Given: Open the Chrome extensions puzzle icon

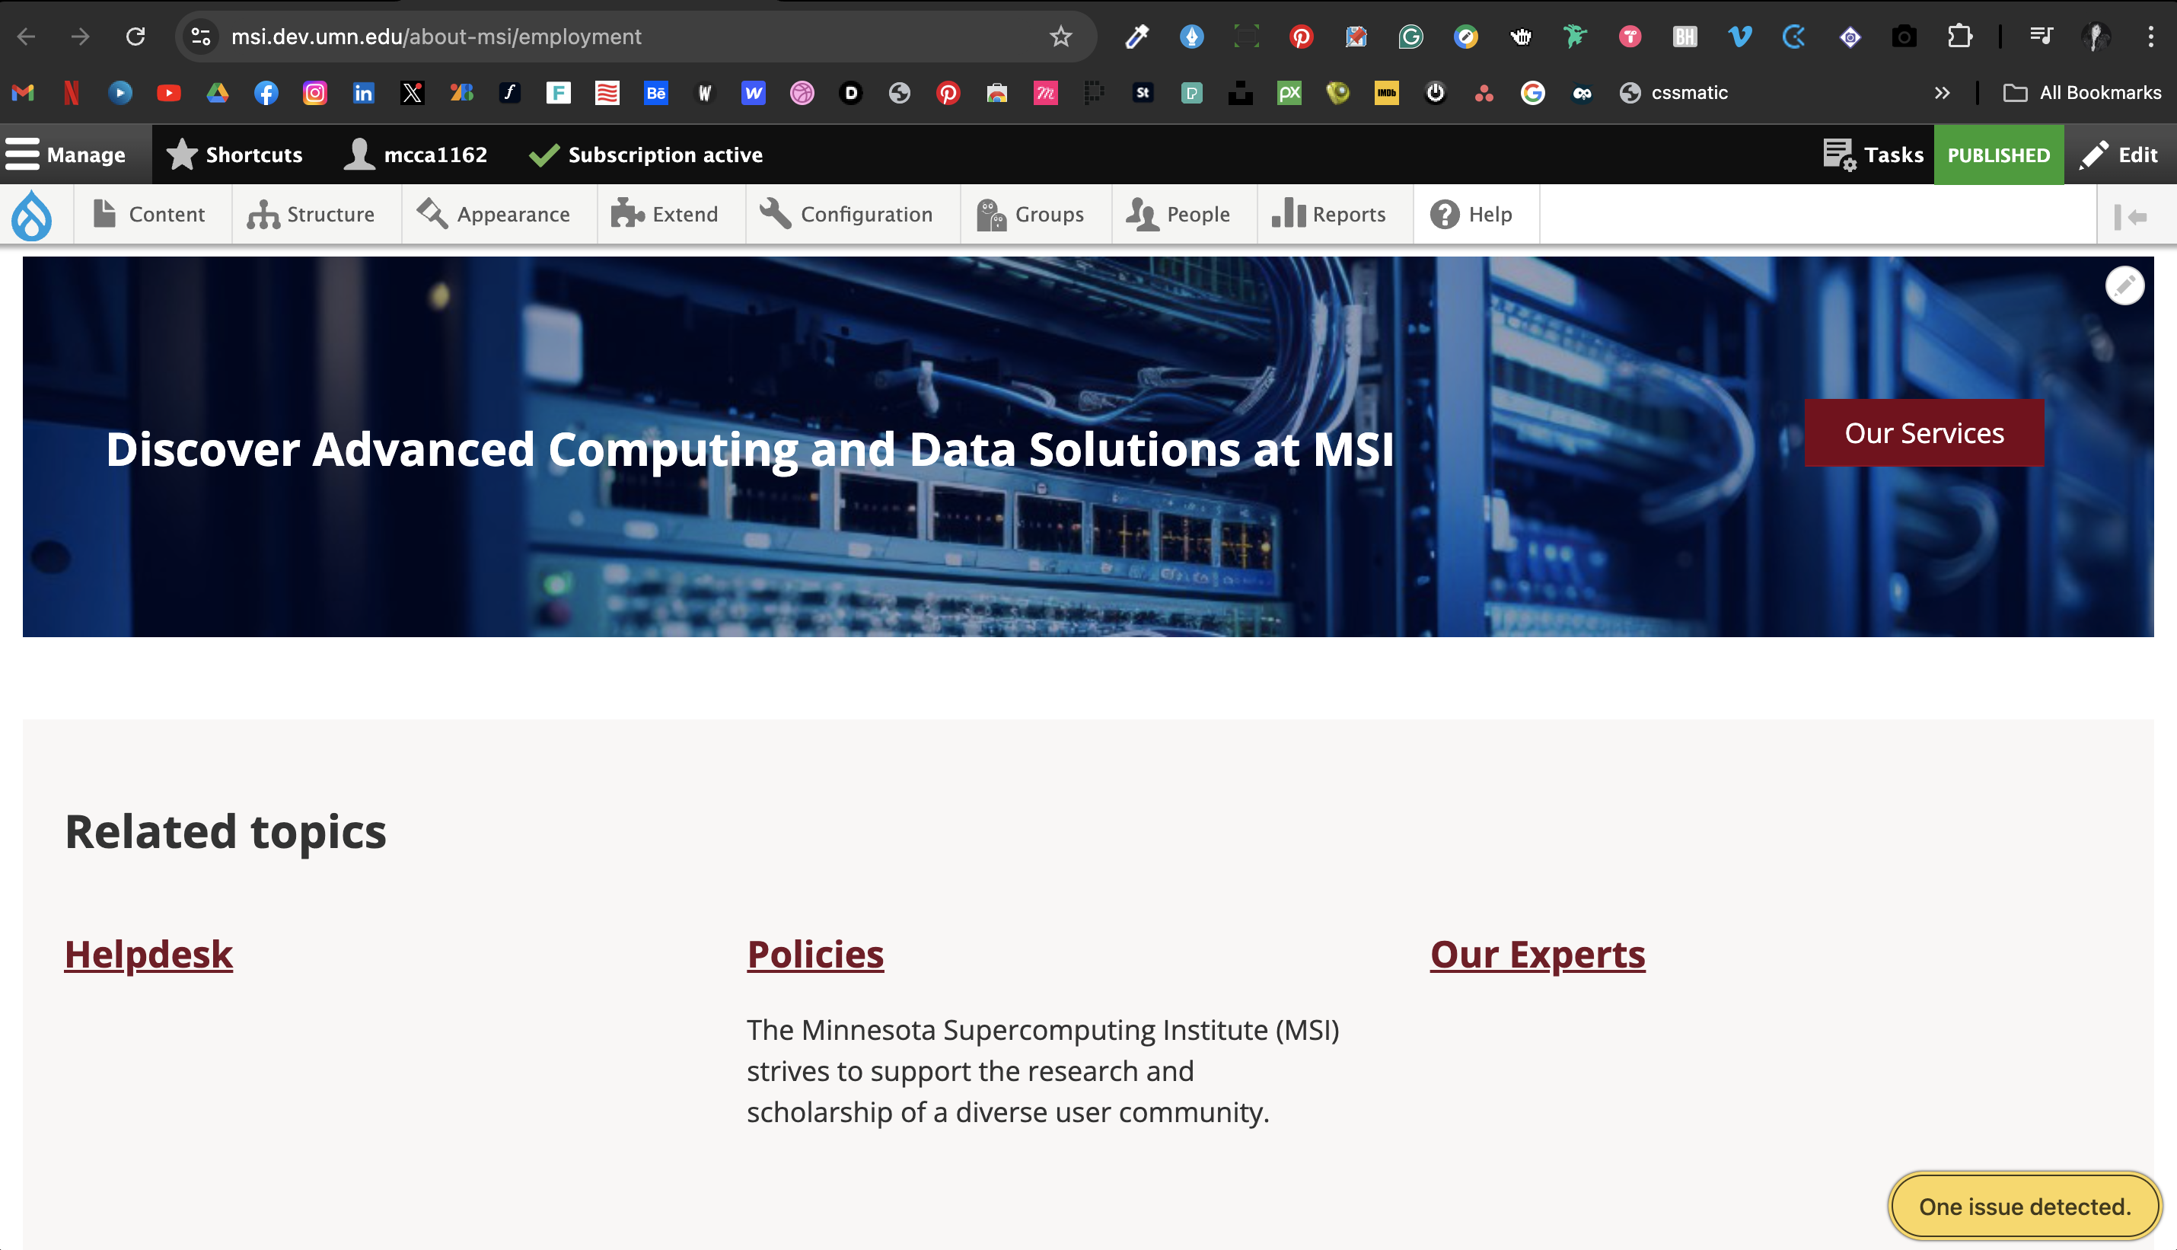Looking at the screenshot, I should (x=1960, y=37).
